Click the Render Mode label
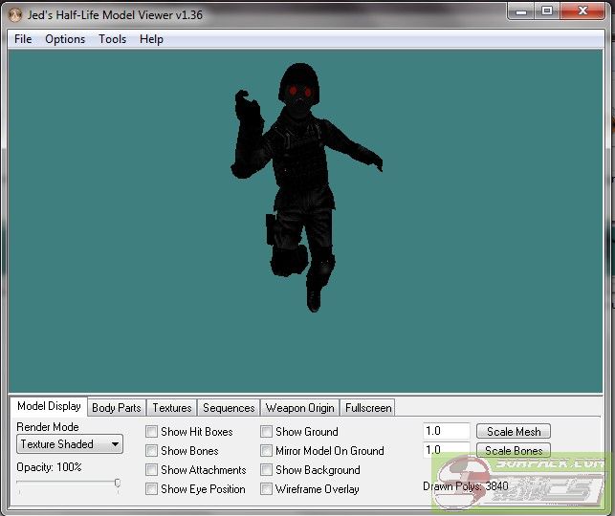The width and height of the screenshot is (615, 516). click(x=48, y=427)
